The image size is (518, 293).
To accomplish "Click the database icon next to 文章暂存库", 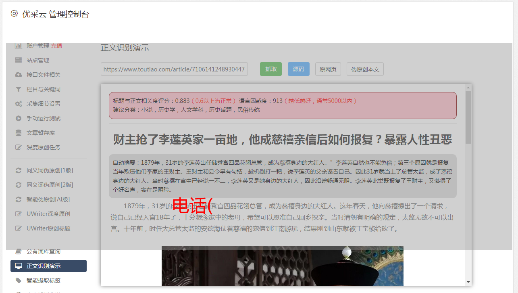I will pyautogui.click(x=19, y=133).
